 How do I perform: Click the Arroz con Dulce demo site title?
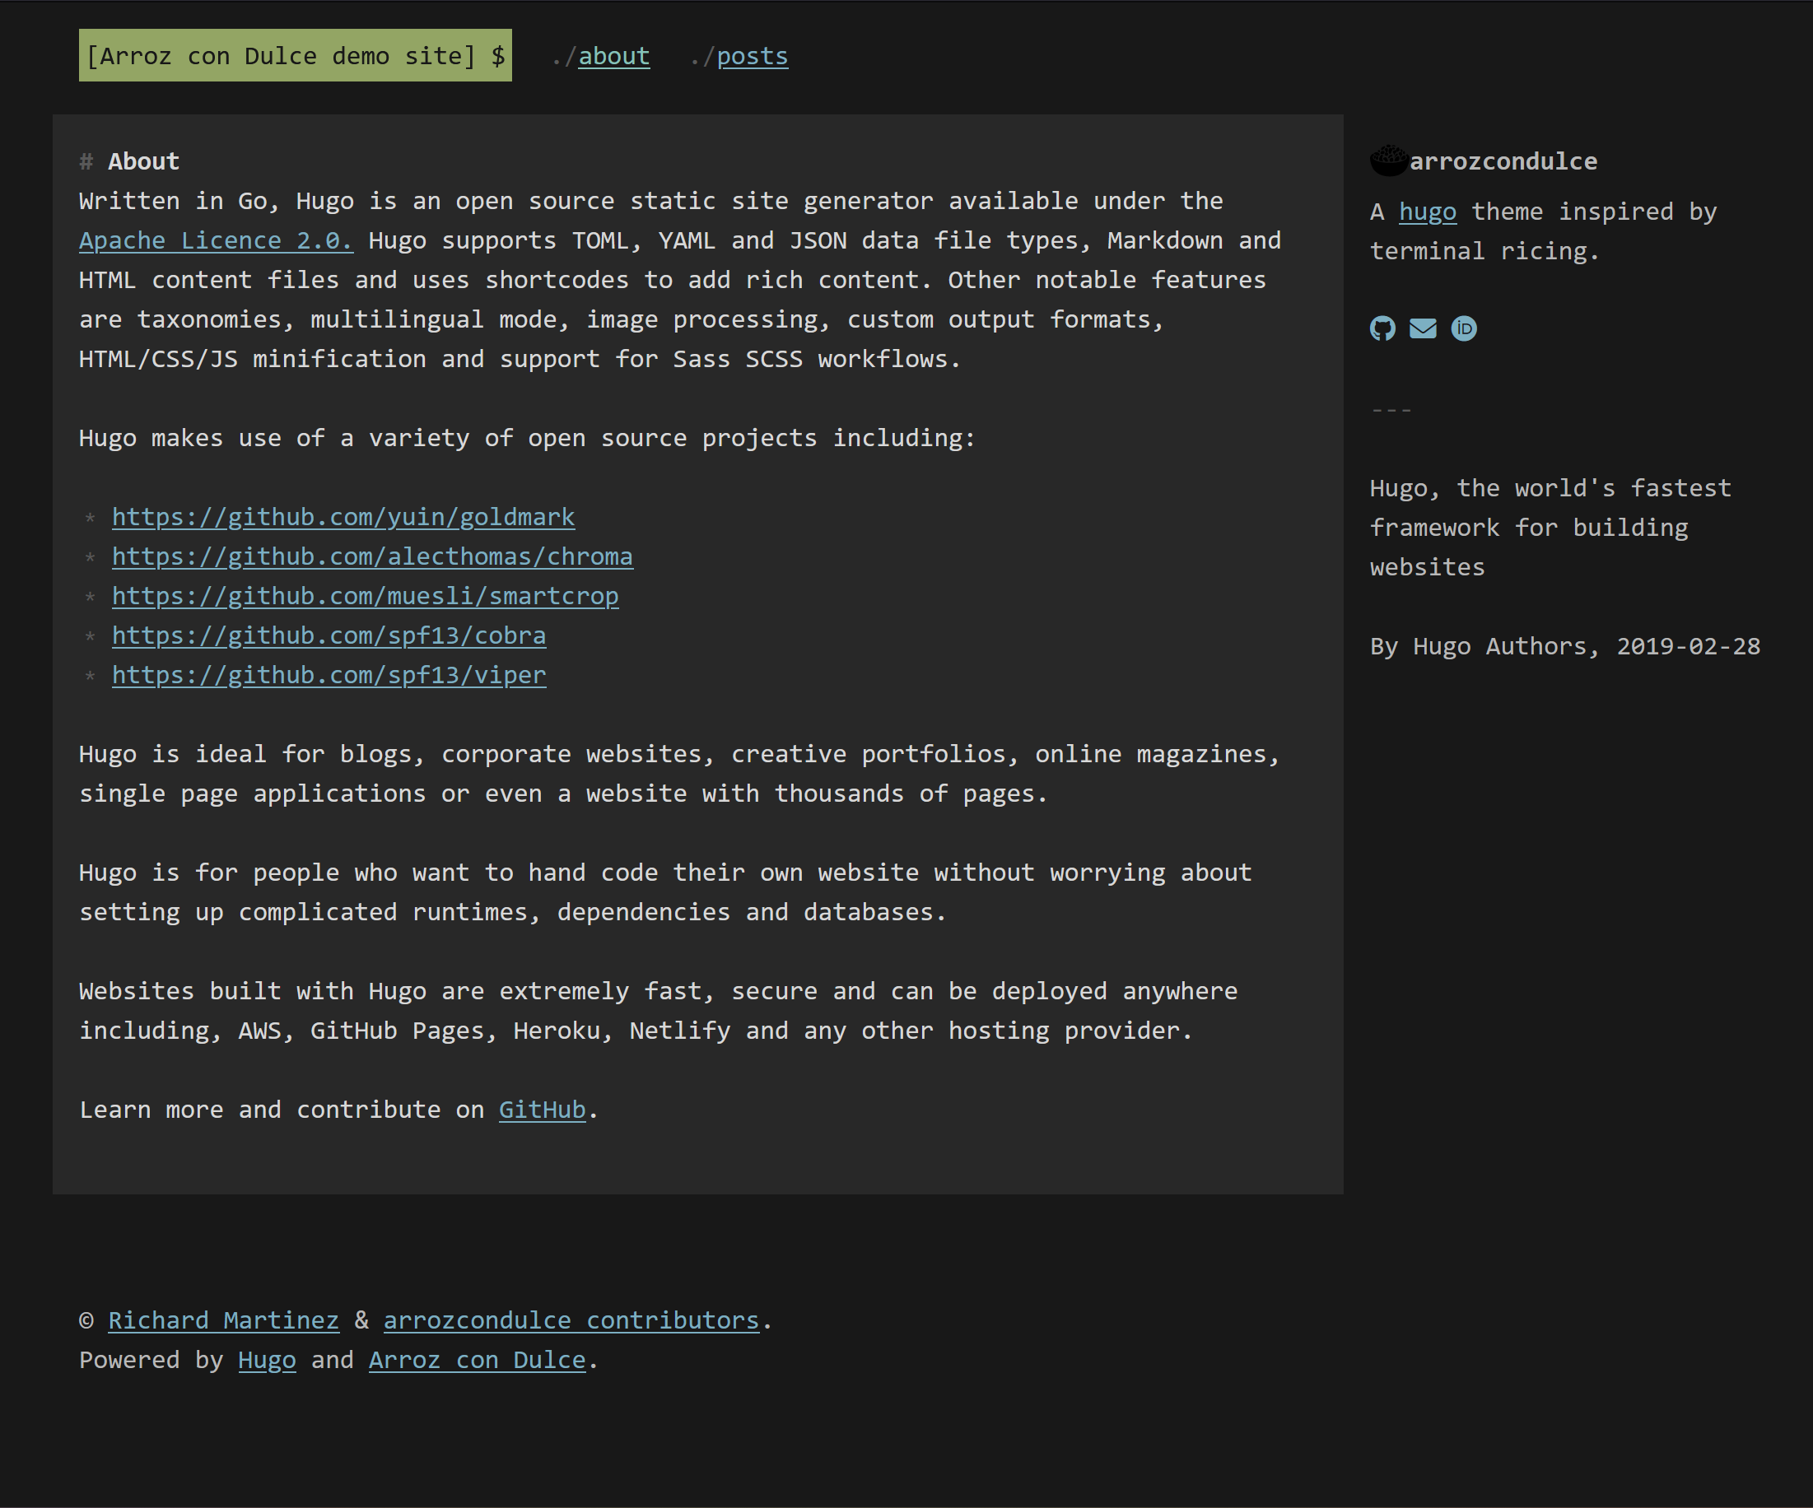(295, 56)
